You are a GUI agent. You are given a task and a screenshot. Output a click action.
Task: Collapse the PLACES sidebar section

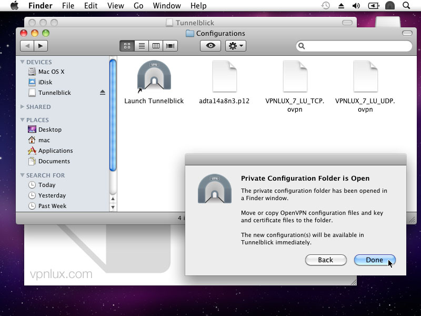(22, 120)
